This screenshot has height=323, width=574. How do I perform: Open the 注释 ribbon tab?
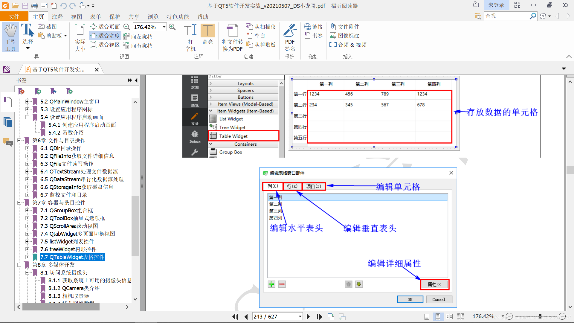[57, 17]
